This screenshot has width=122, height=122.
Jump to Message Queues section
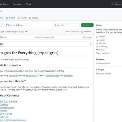[x=7, y=108]
